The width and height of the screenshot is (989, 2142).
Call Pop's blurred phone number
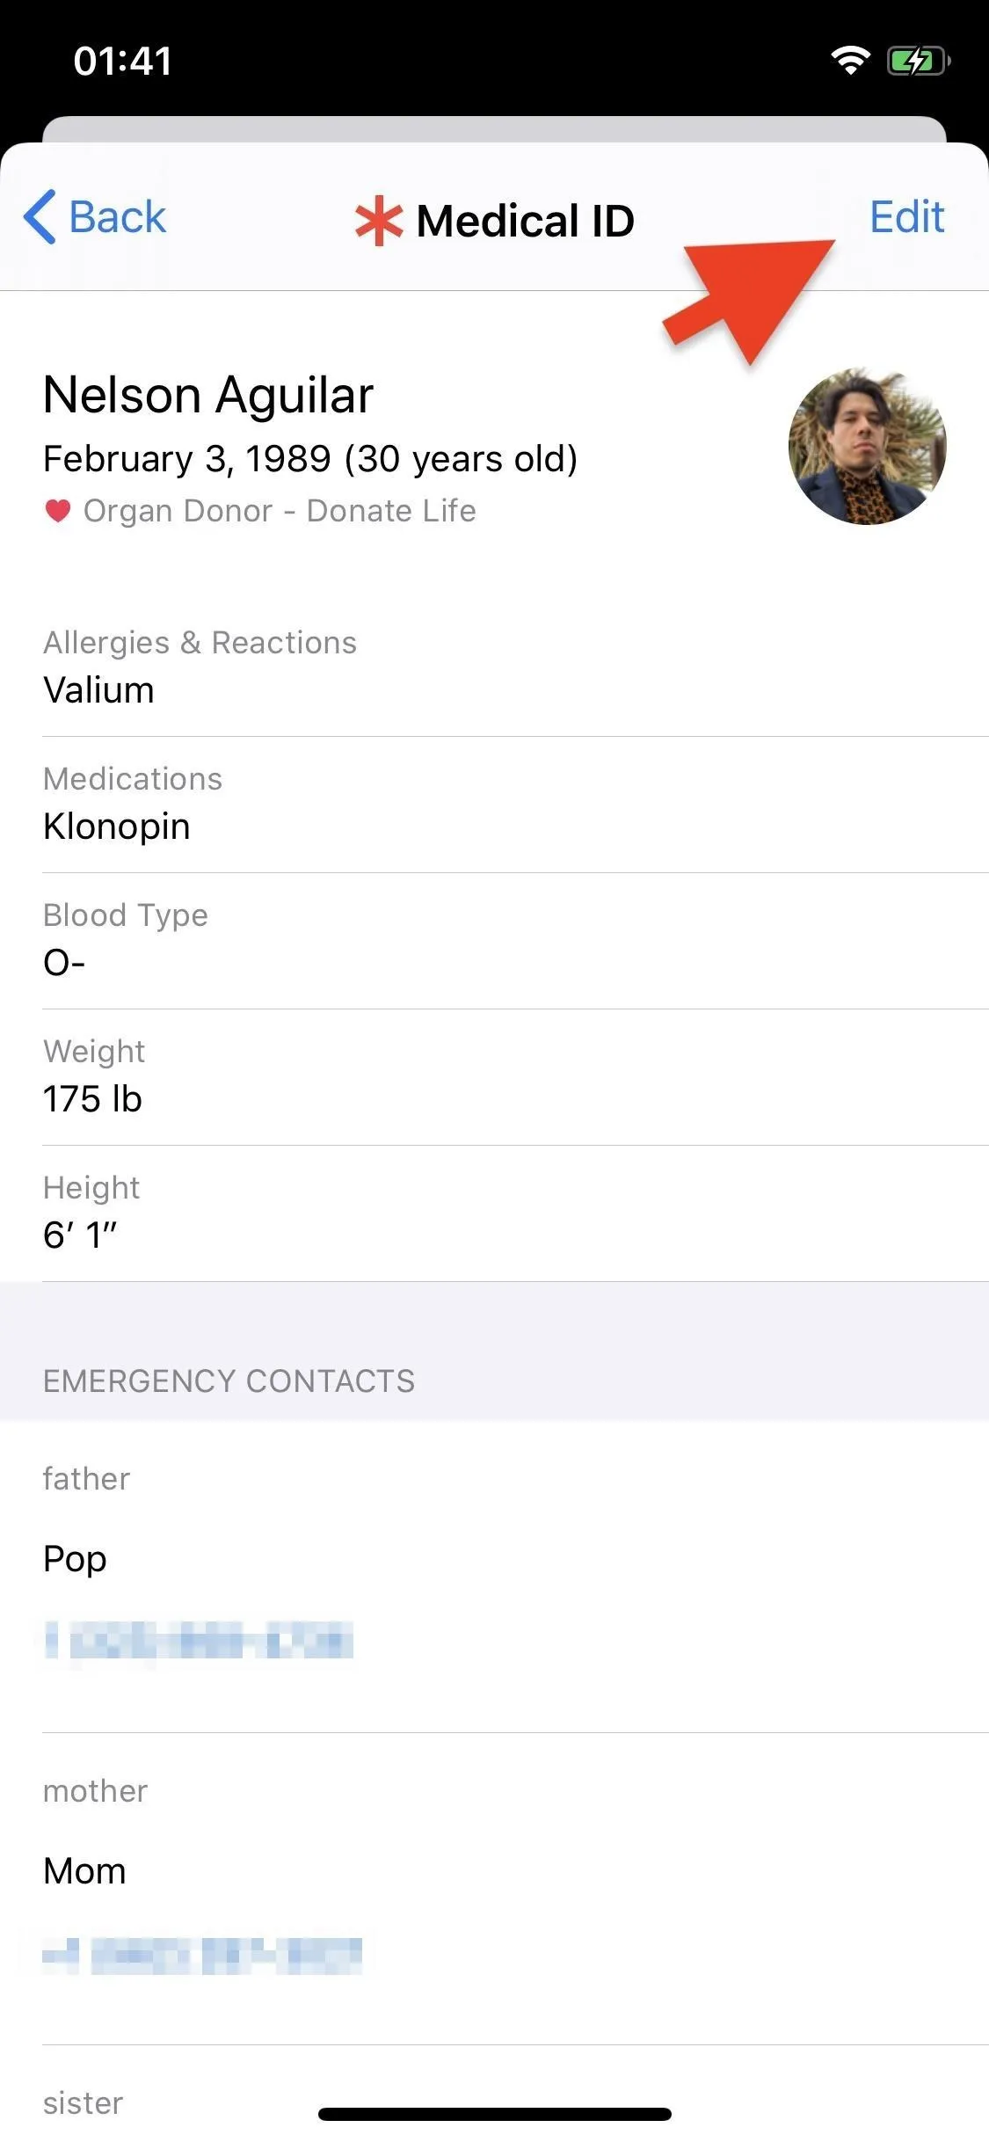click(x=199, y=1640)
